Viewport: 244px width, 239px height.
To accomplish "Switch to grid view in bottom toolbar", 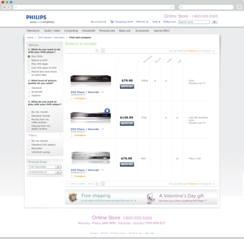I will click(97, 184).
